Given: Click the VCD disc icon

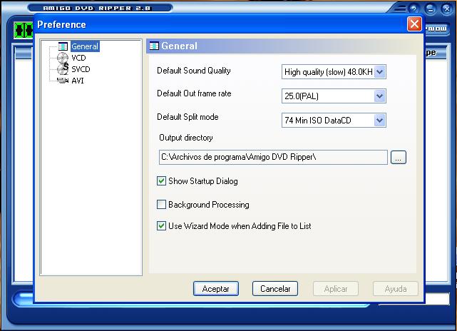Looking at the screenshot, I should point(62,58).
